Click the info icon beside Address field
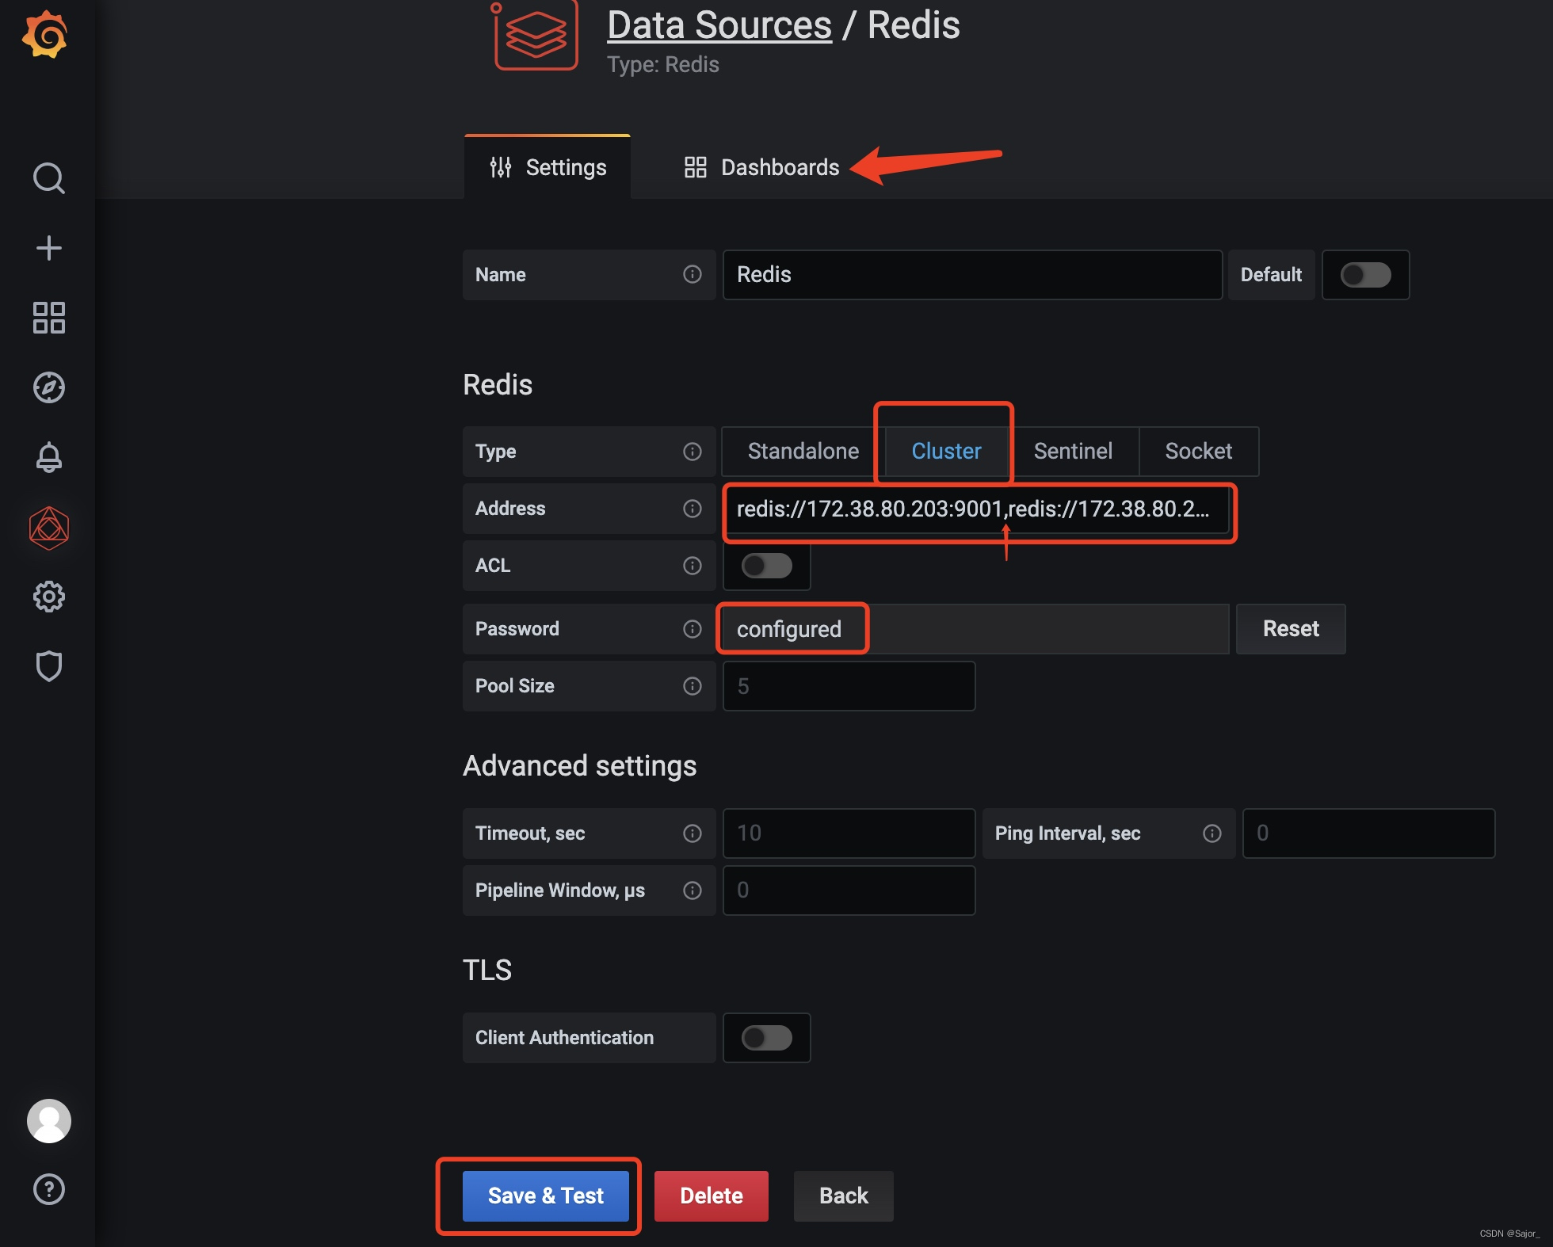Screen dimensions: 1553x1247 tap(693, 508)
